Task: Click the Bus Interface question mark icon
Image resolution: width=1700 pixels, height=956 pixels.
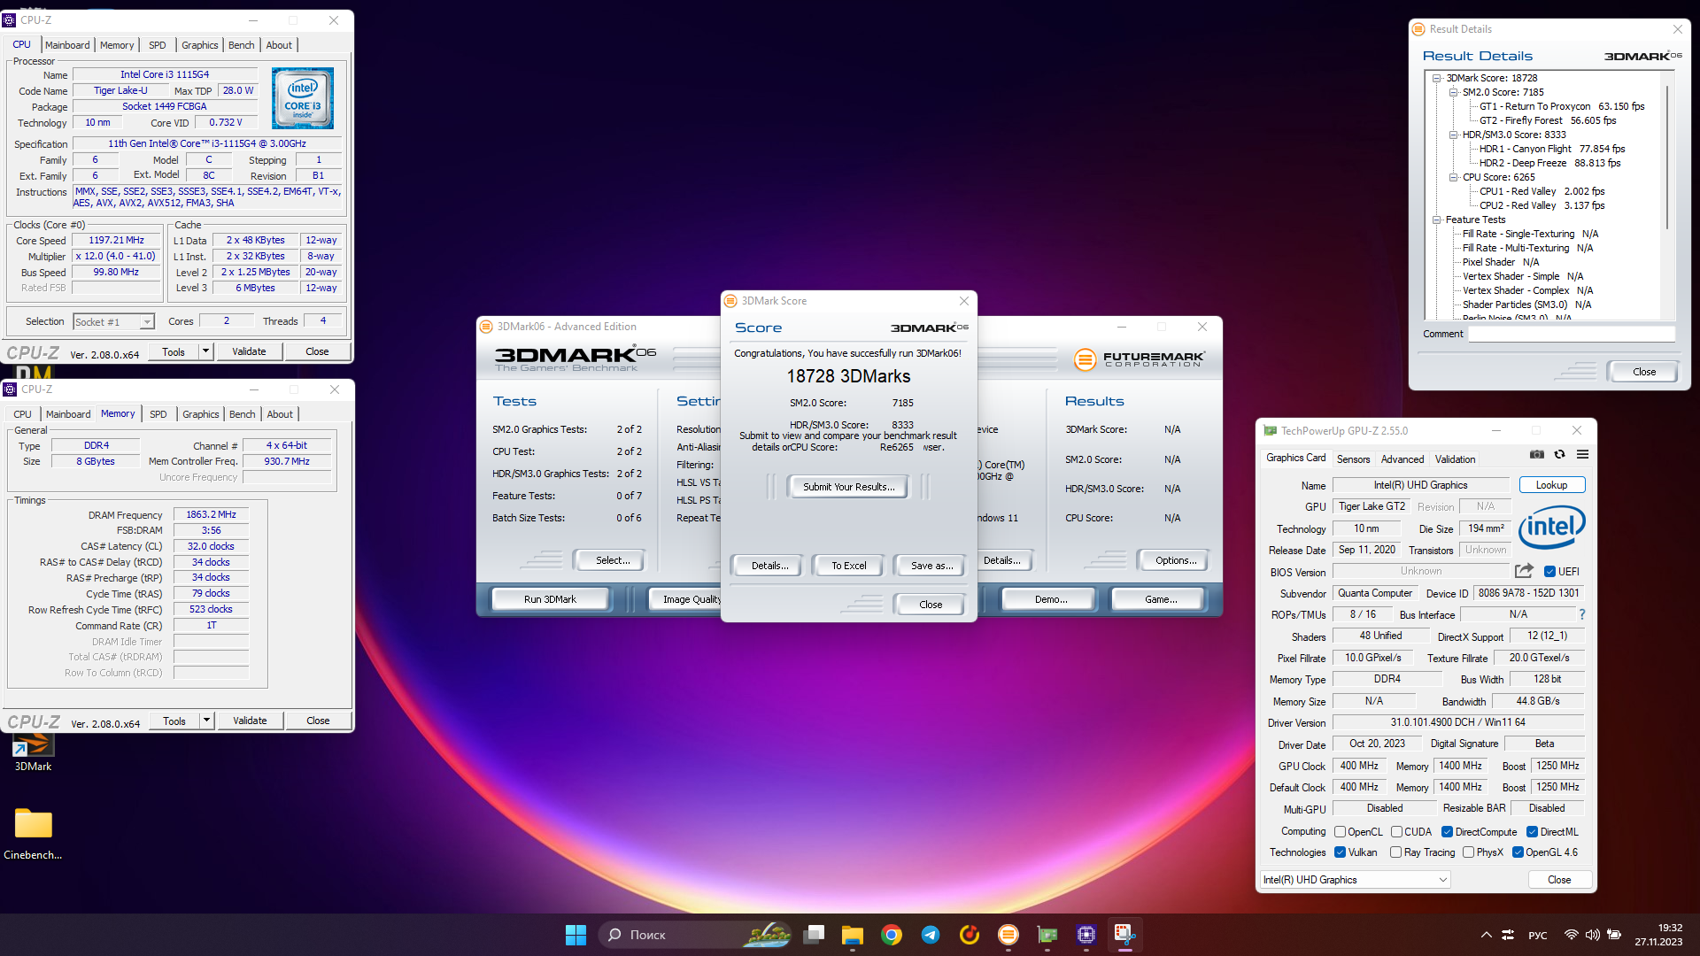Action: point(1582,614)
